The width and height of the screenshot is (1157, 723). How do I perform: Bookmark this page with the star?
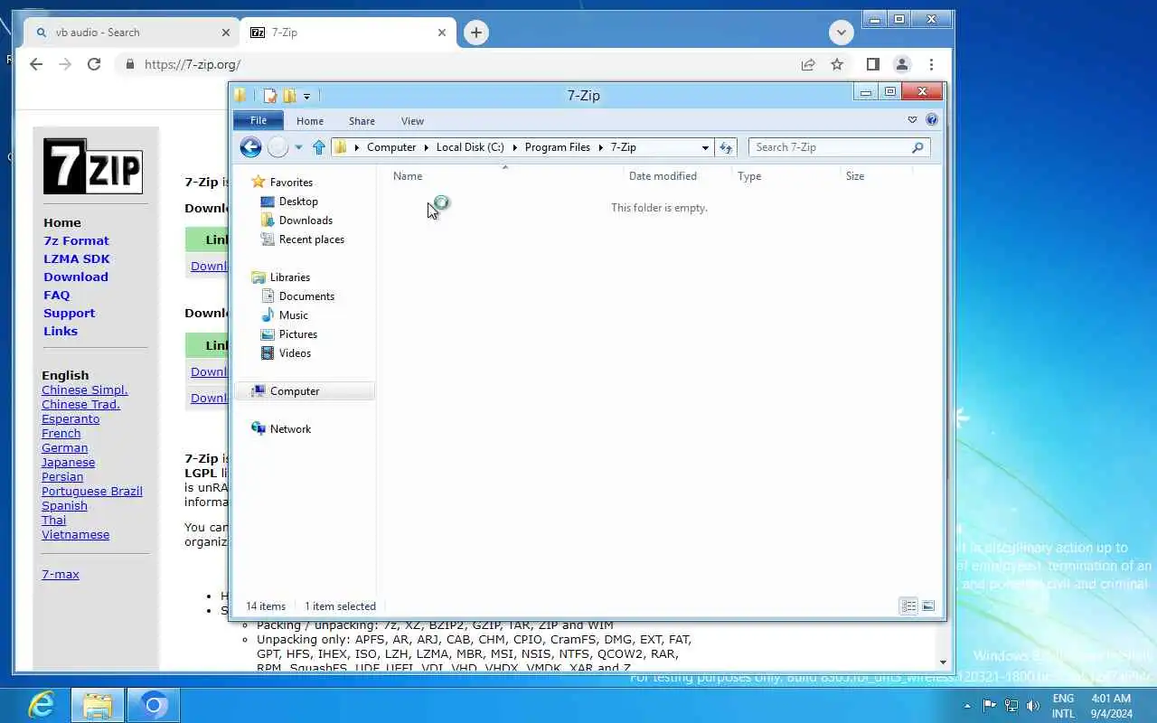pos(837,64)
